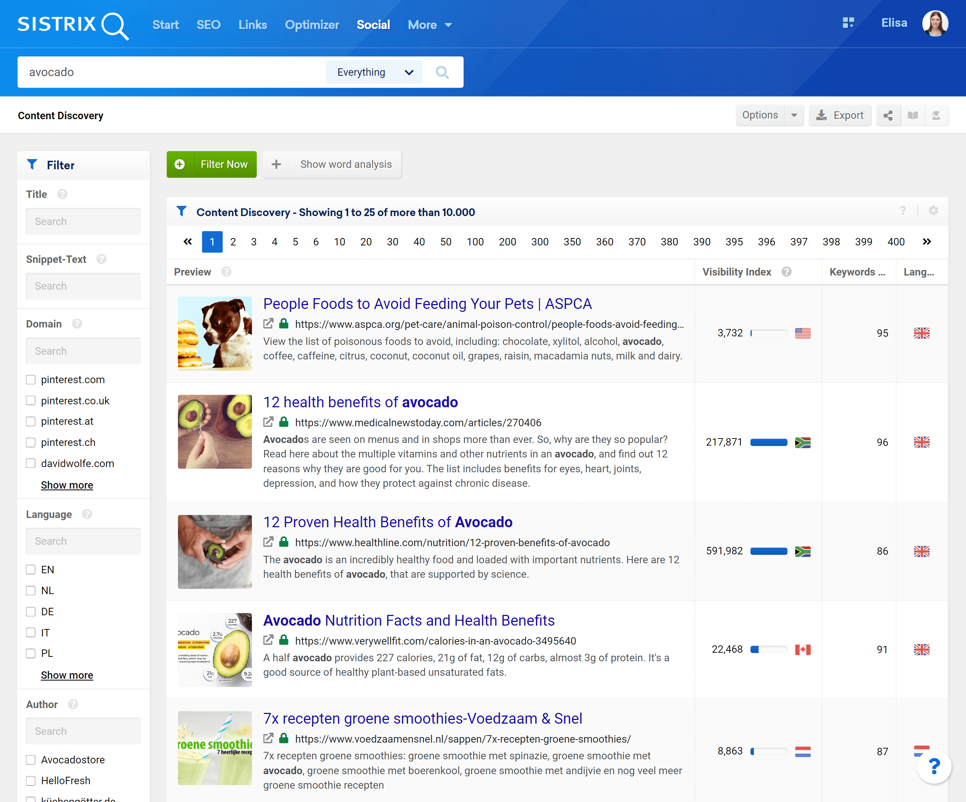Click the Snippet-Text help icon

pos(102,259)
